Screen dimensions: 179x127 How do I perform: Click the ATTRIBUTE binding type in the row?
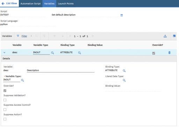coord(66,53)
